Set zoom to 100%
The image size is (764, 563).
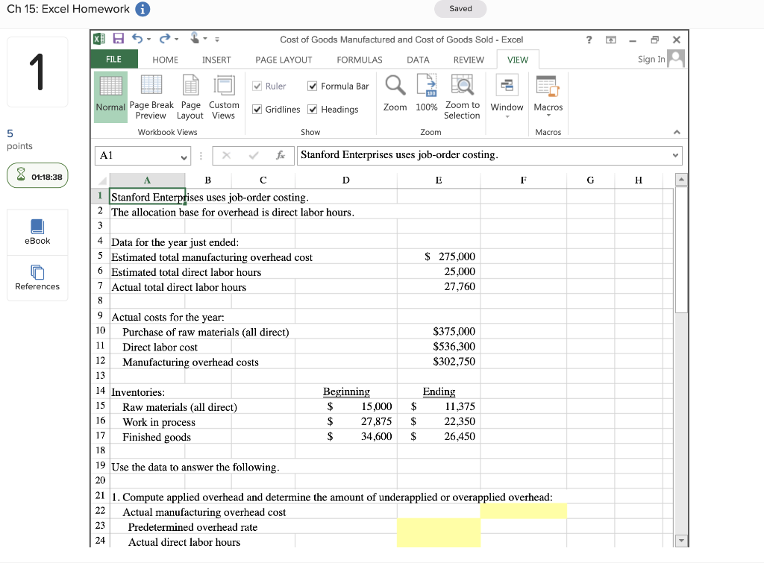426,96
